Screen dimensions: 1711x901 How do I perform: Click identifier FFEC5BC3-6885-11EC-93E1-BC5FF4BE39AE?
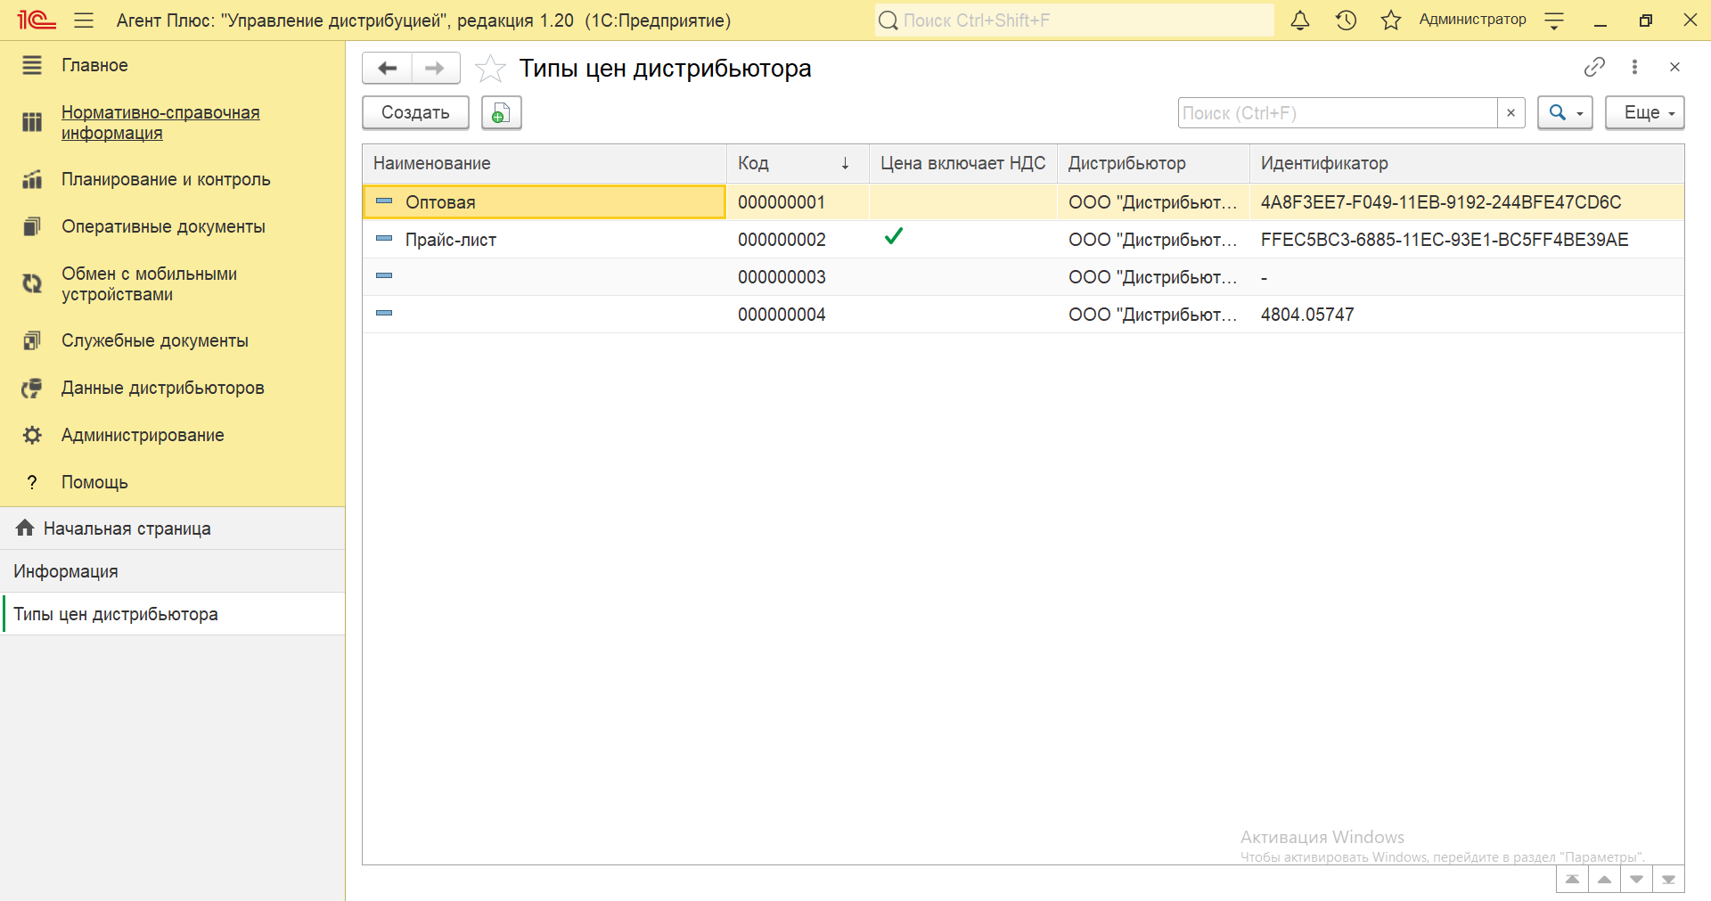click(x=1445, y=240)
